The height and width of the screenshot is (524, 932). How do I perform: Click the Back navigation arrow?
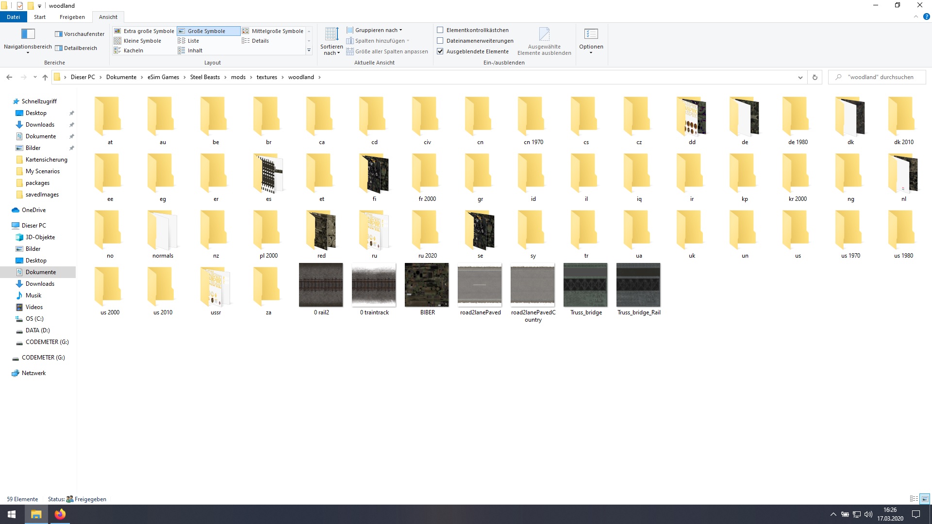[9, 77]
